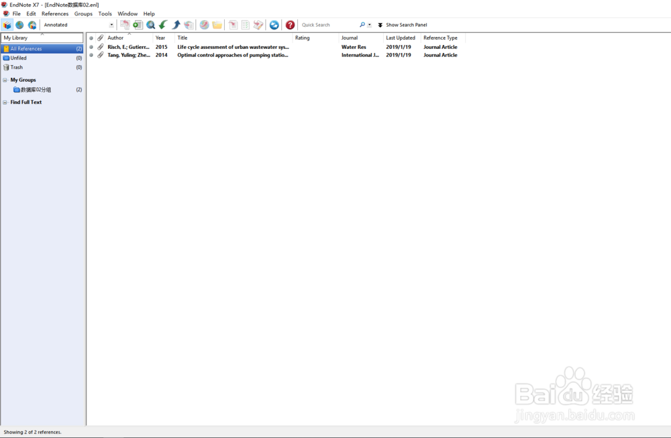This screenshot has width=671, height=438.
Task: Click the blue Sync Library icon
Action: [274, 25]
